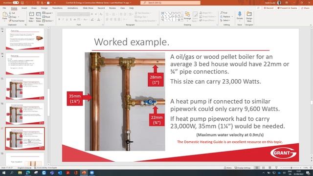Click the Record button near Share
The height and width of the screenshot is (176, 313).
[268, 8]
